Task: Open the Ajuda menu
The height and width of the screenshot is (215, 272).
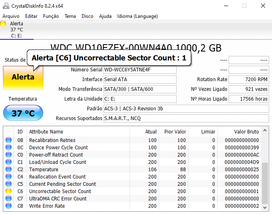Action: (105, 16)
